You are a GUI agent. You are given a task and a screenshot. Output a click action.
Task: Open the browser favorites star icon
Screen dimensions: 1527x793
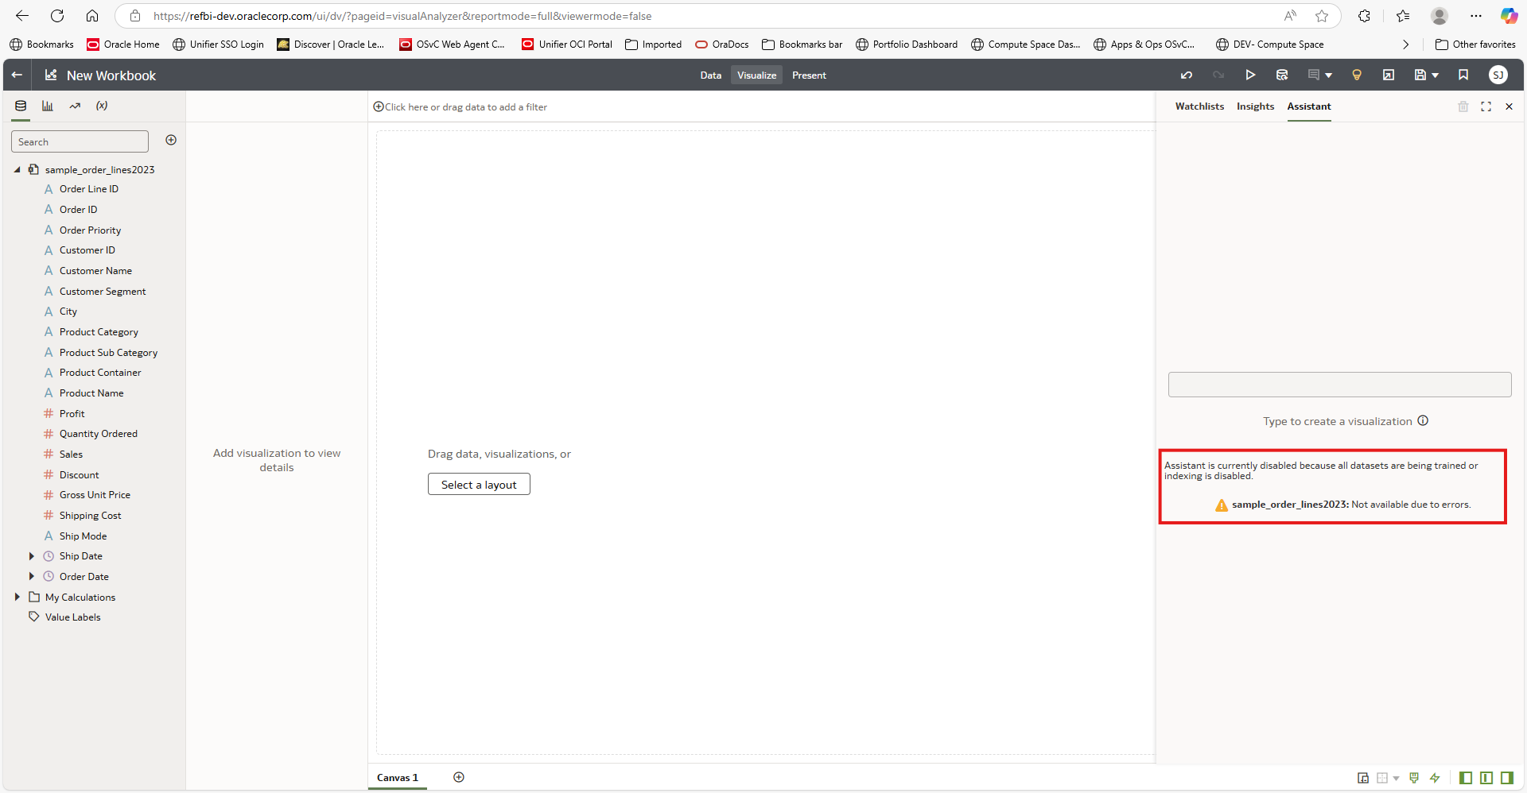pyautogui.click(x=1322, y=16)
